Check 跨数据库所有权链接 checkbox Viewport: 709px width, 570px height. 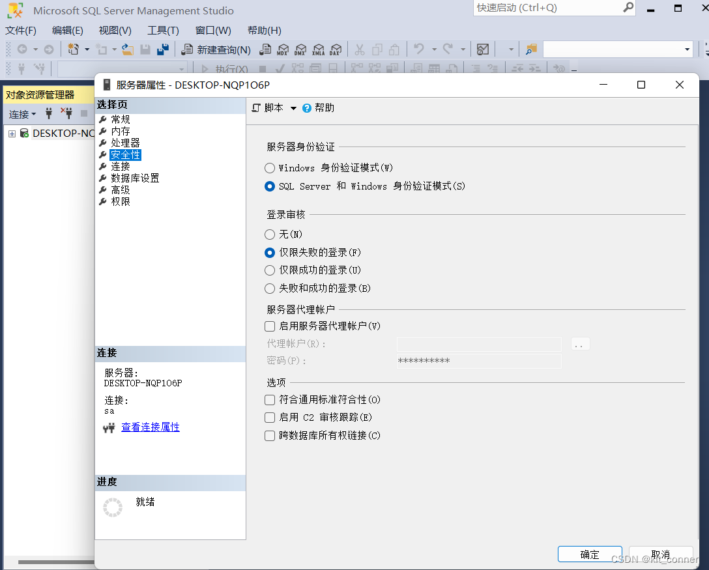pos(270,435)
